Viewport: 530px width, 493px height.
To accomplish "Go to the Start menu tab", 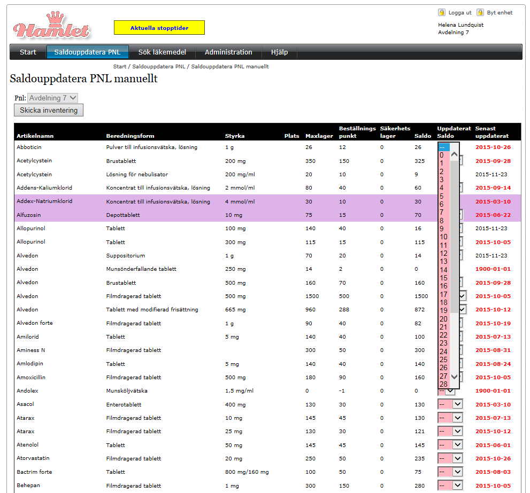I will click(28, 52).
